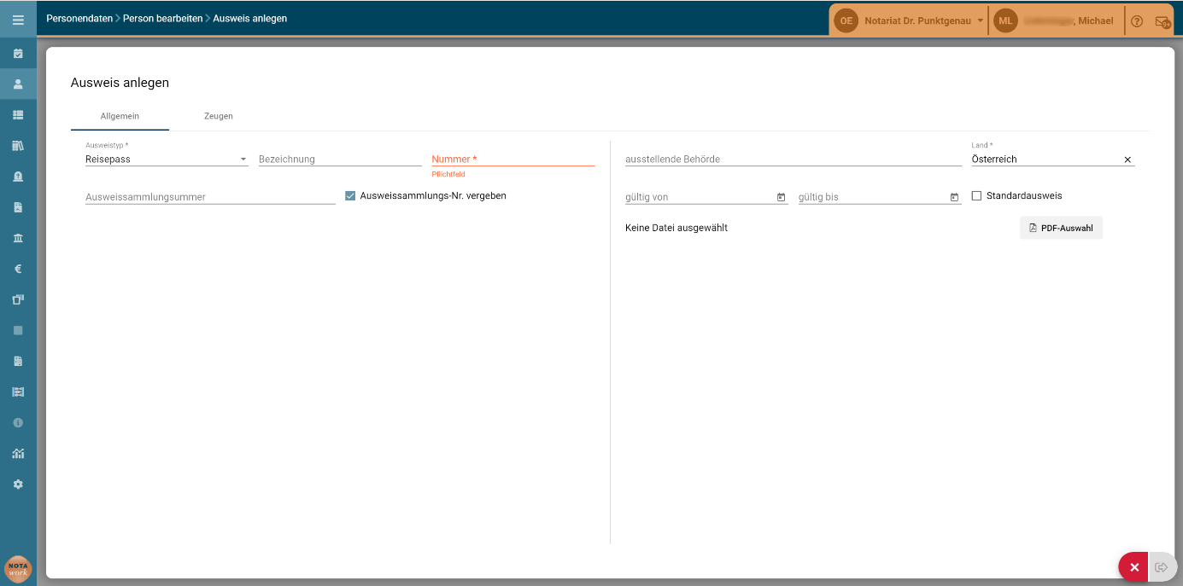This screenshot has height=586, width=1183.
Task: Focus the ausstellende Behörde field
Action: click(x=794, y=159)
